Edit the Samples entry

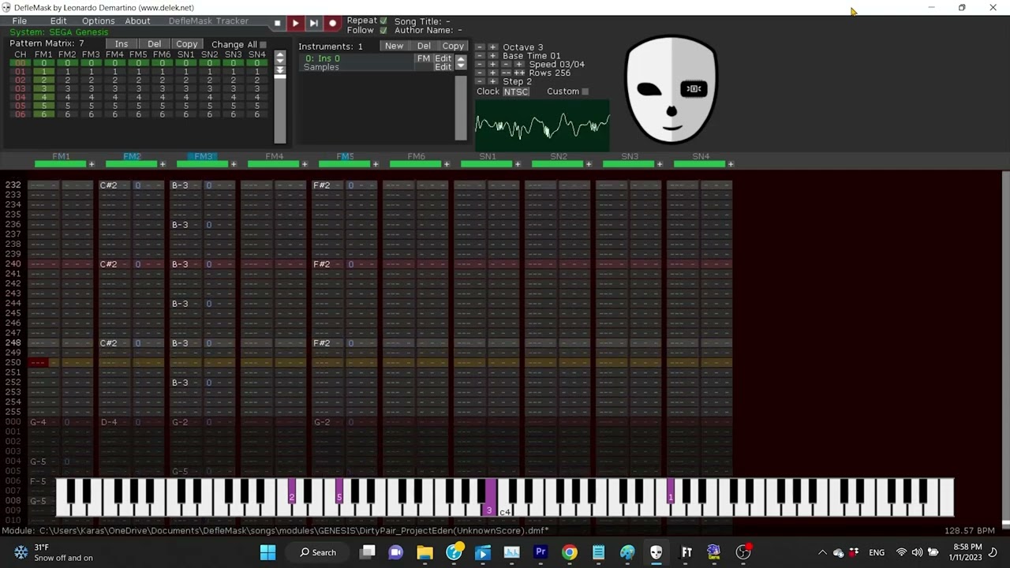point(443,68)
